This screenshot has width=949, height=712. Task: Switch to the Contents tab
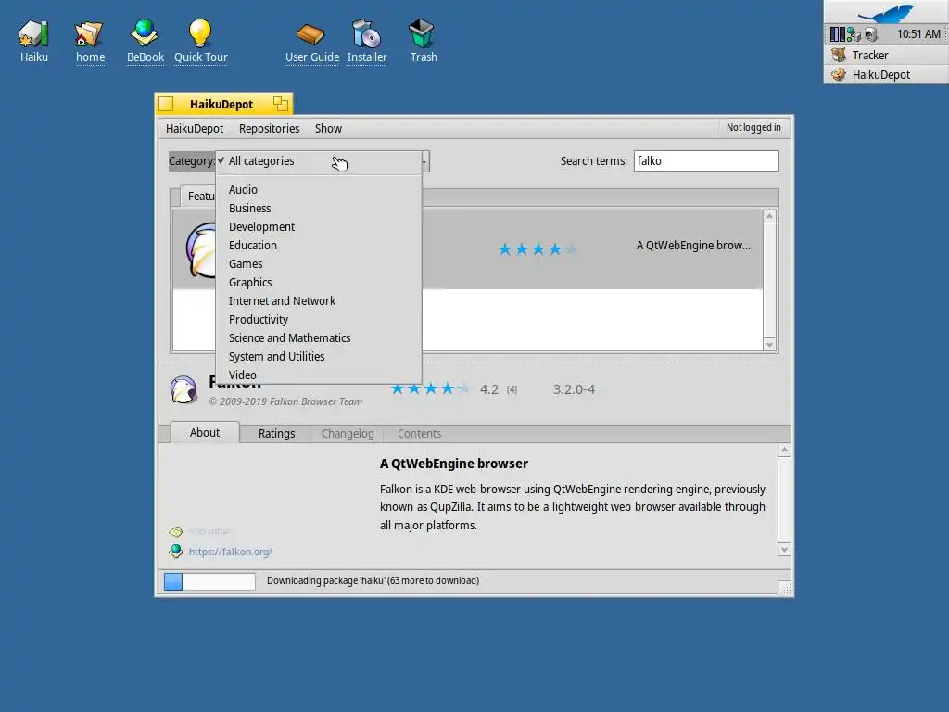pos(419,434)
